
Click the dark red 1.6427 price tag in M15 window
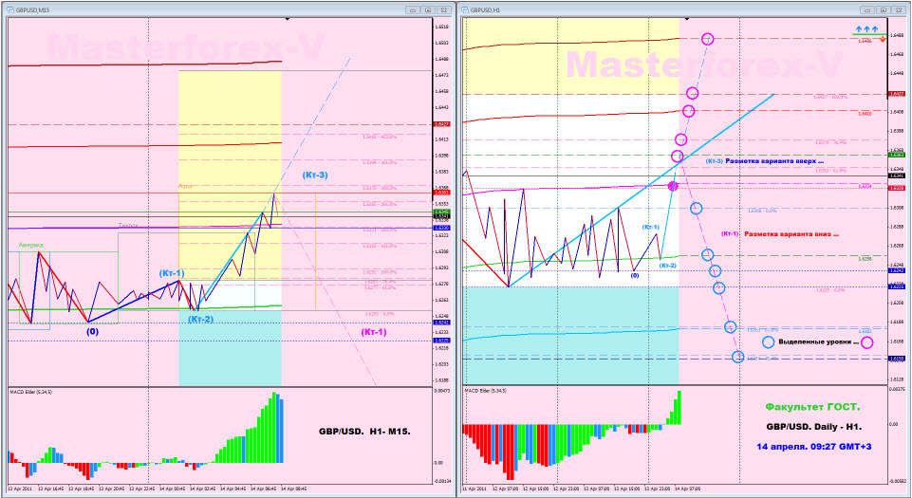[x=441, y=124]
